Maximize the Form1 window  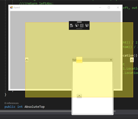(109, 8)
